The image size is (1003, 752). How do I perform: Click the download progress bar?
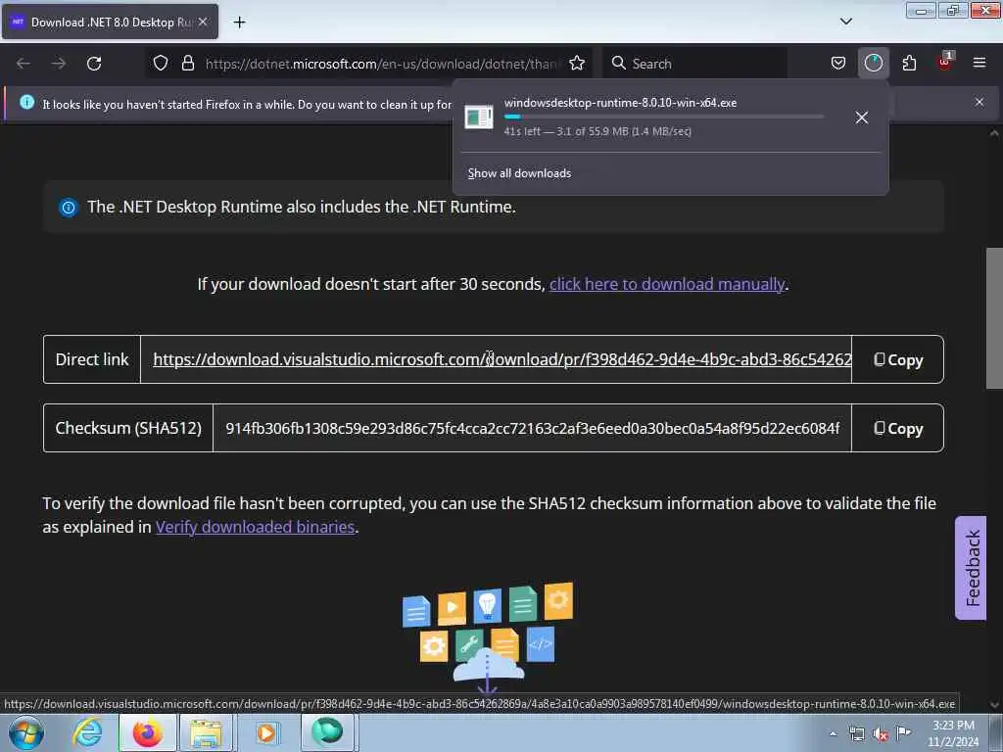pos(664,117)
